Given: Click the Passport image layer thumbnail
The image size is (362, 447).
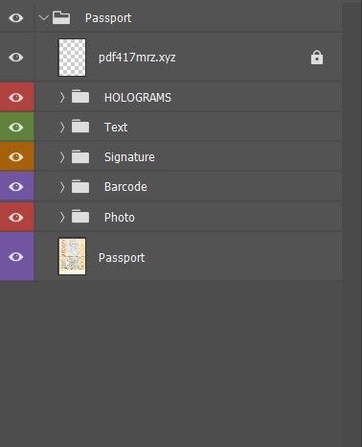Looking at the screenshot, I should coord(72,256).
